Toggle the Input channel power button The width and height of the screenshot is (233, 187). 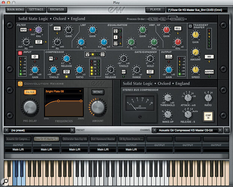[x=20, y=53]
